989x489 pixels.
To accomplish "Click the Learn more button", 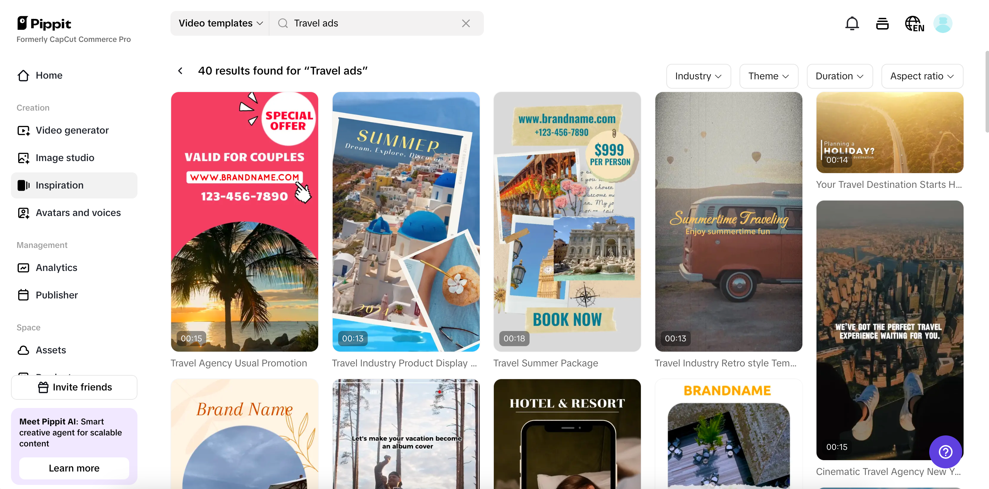I will point(74,468).
